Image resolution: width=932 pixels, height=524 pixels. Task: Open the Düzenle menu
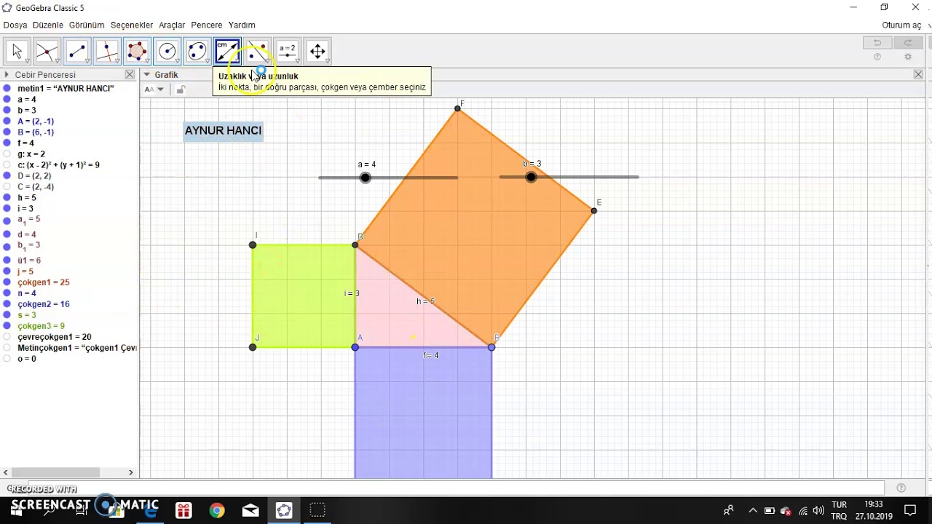pos(48,25)
